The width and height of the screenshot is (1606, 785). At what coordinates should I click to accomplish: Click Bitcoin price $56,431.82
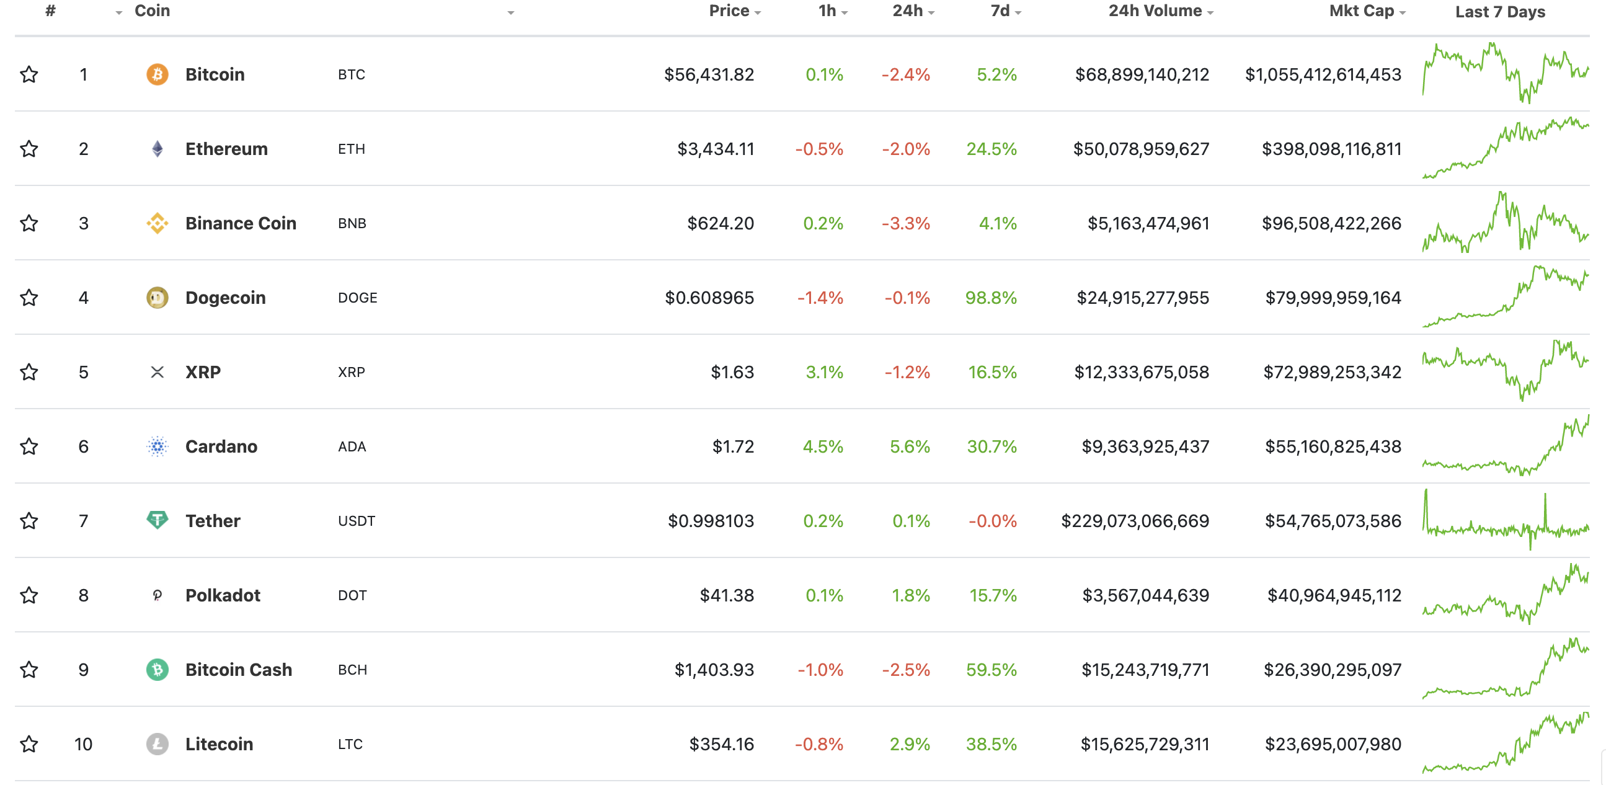coord(709,74)
